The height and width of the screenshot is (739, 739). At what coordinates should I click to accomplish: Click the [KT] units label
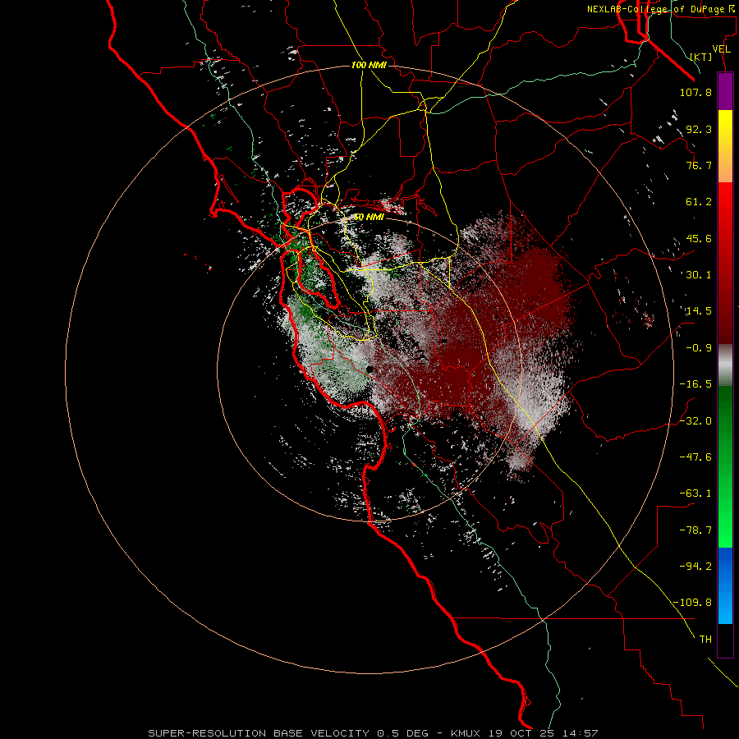701,57
